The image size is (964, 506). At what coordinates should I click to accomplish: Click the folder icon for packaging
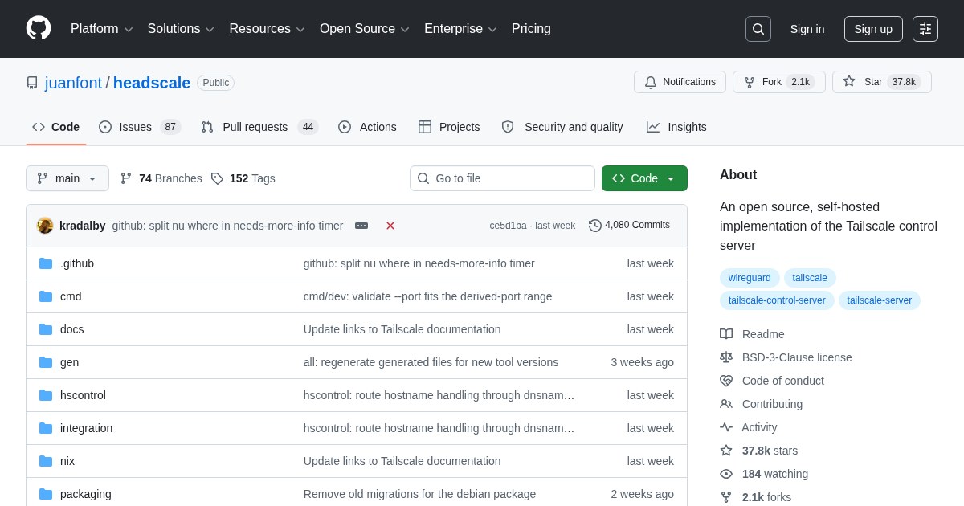coord(46,494)
